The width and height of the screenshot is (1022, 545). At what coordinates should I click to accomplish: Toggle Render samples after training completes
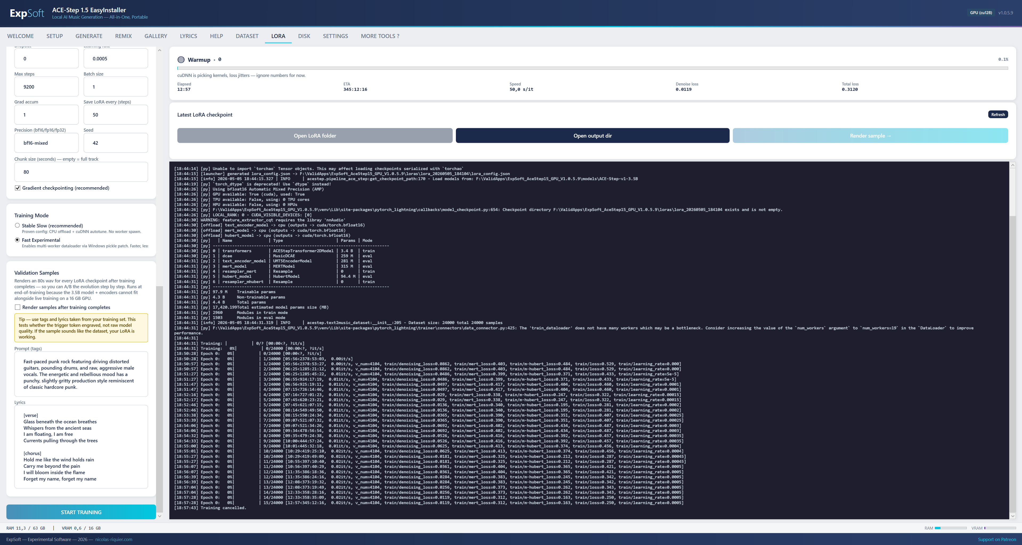click(x=18, y=307)
